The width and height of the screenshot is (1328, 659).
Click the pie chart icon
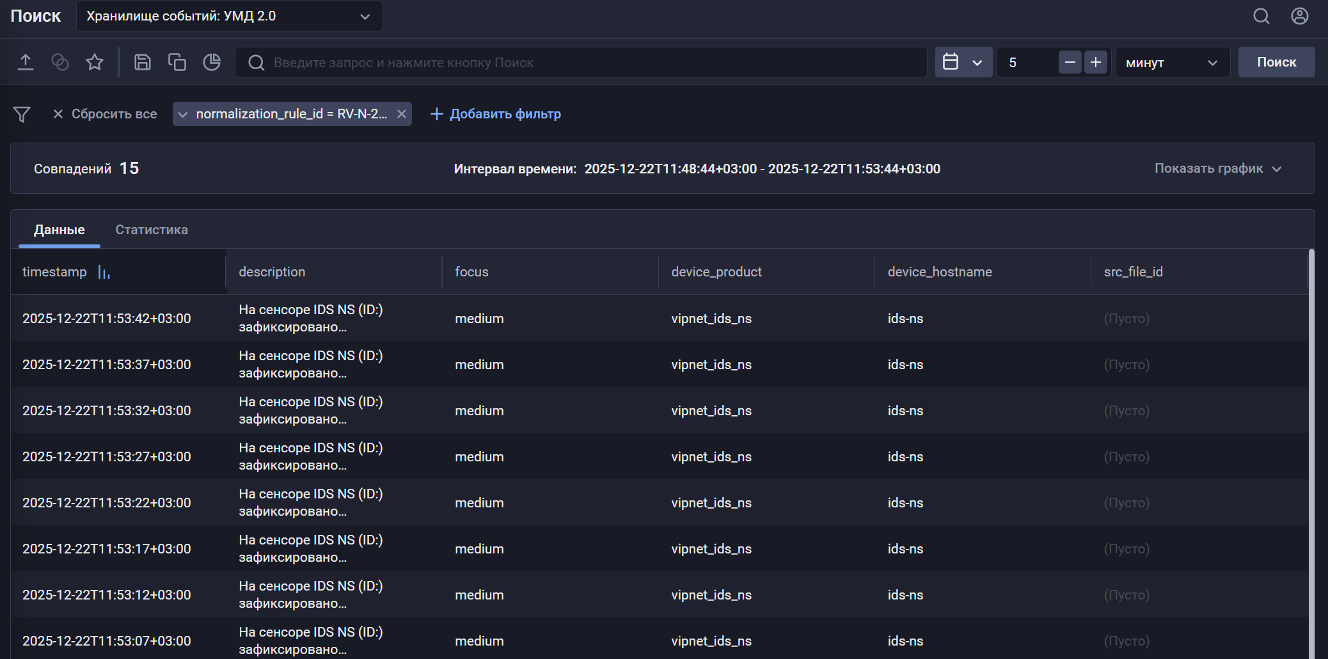[x=212, y=62]
